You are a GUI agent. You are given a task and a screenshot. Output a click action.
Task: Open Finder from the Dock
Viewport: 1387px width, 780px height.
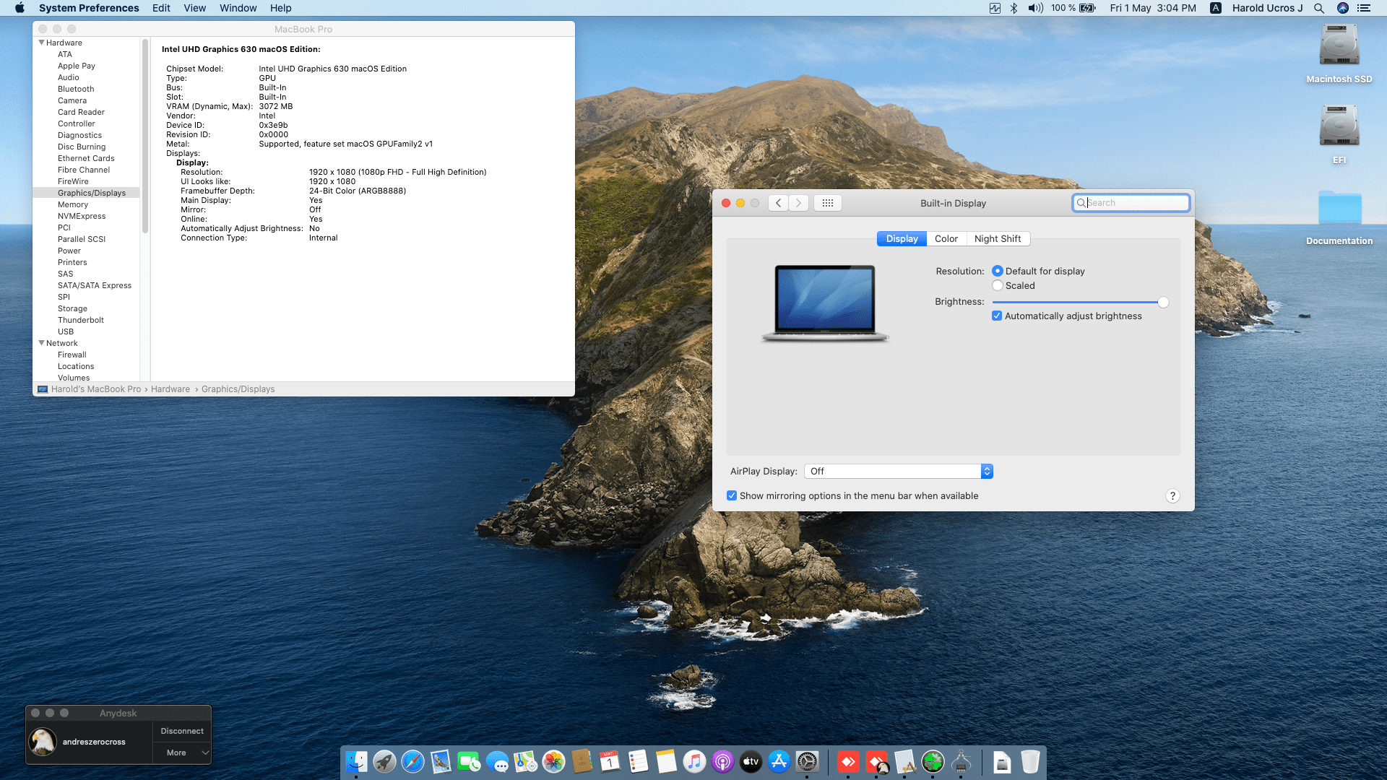click(x=356, y=761)
